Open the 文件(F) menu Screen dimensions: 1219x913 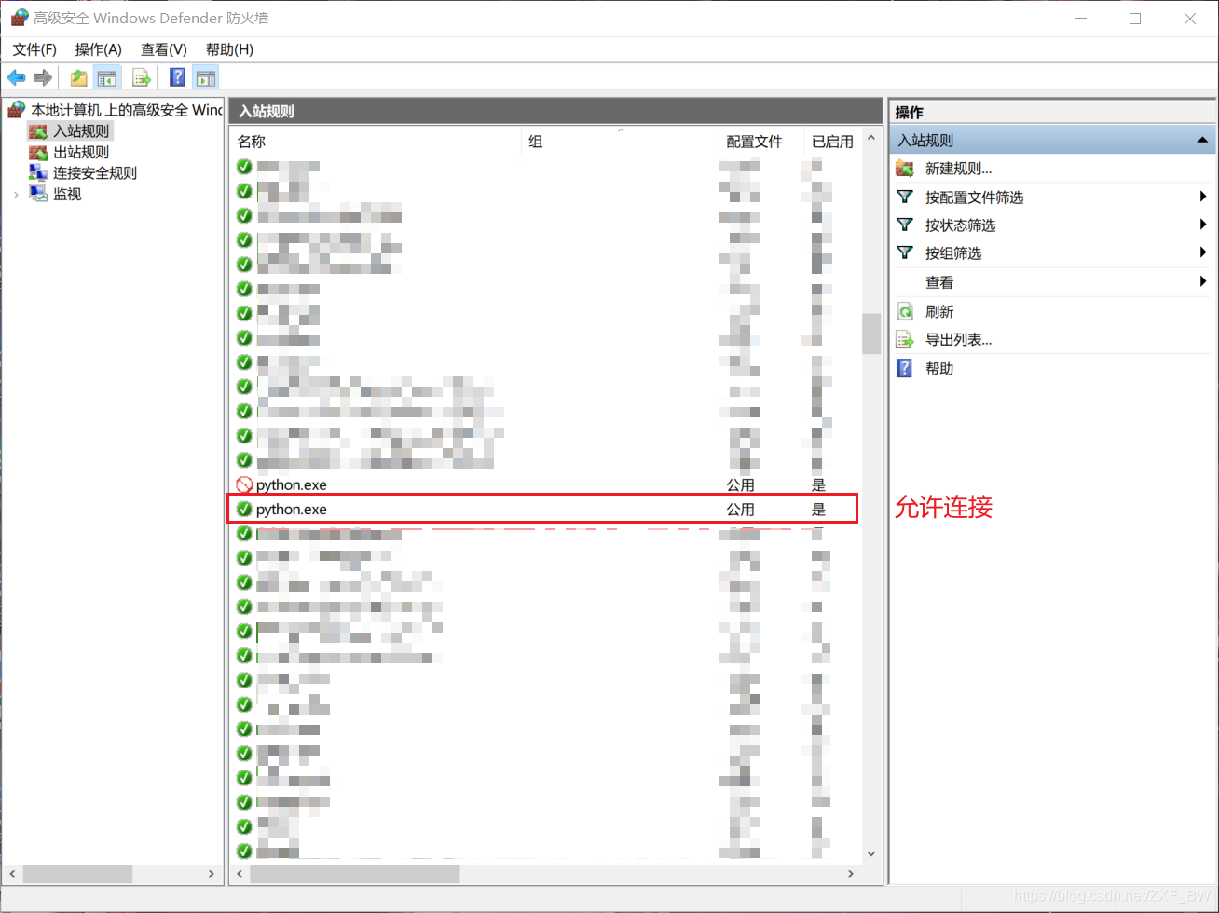tap(34, 49)
